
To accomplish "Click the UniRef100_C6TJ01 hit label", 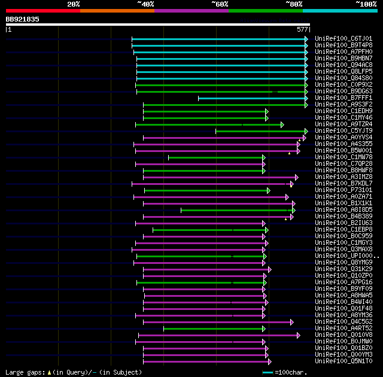I will [x=344, y=38].
